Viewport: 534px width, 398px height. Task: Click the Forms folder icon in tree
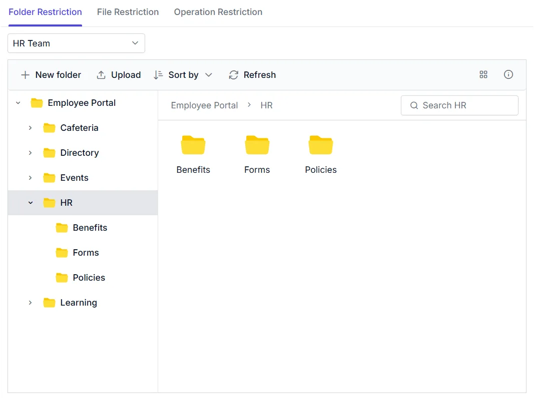click(62, 253)
